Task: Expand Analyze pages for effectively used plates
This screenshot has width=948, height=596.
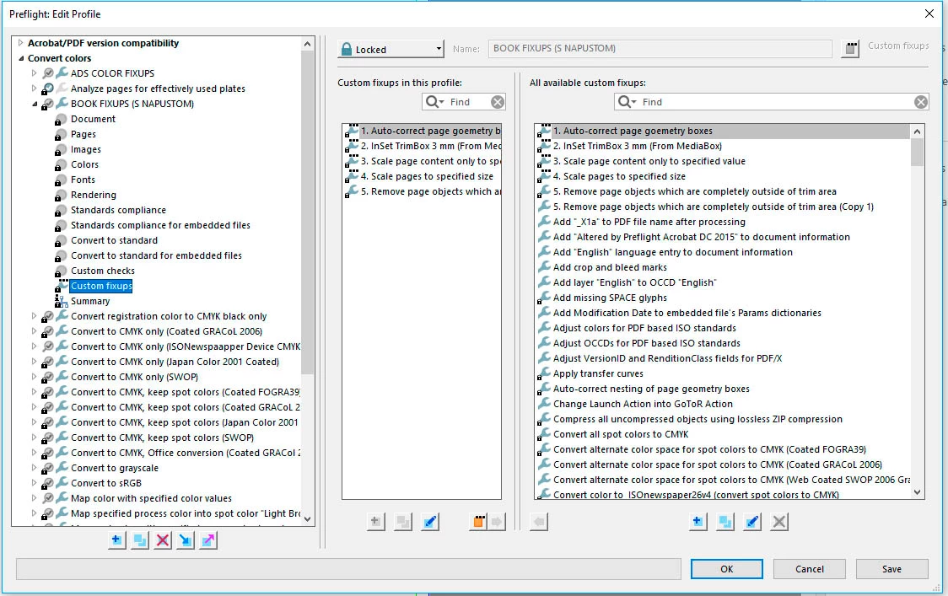Action: [x=34, y=89]
